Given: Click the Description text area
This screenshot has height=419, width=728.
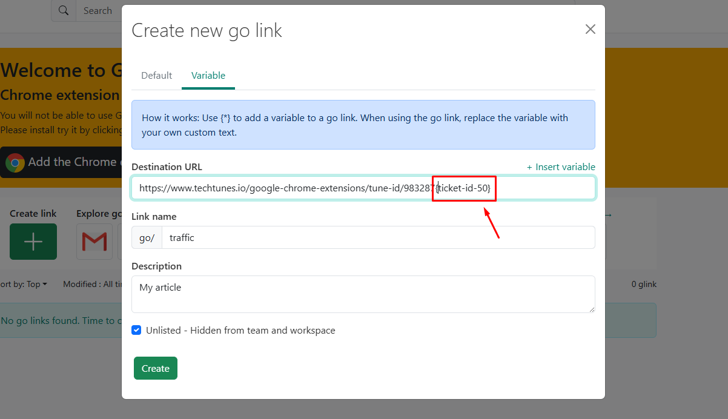Looking at the screenshot, I should 363,294.
